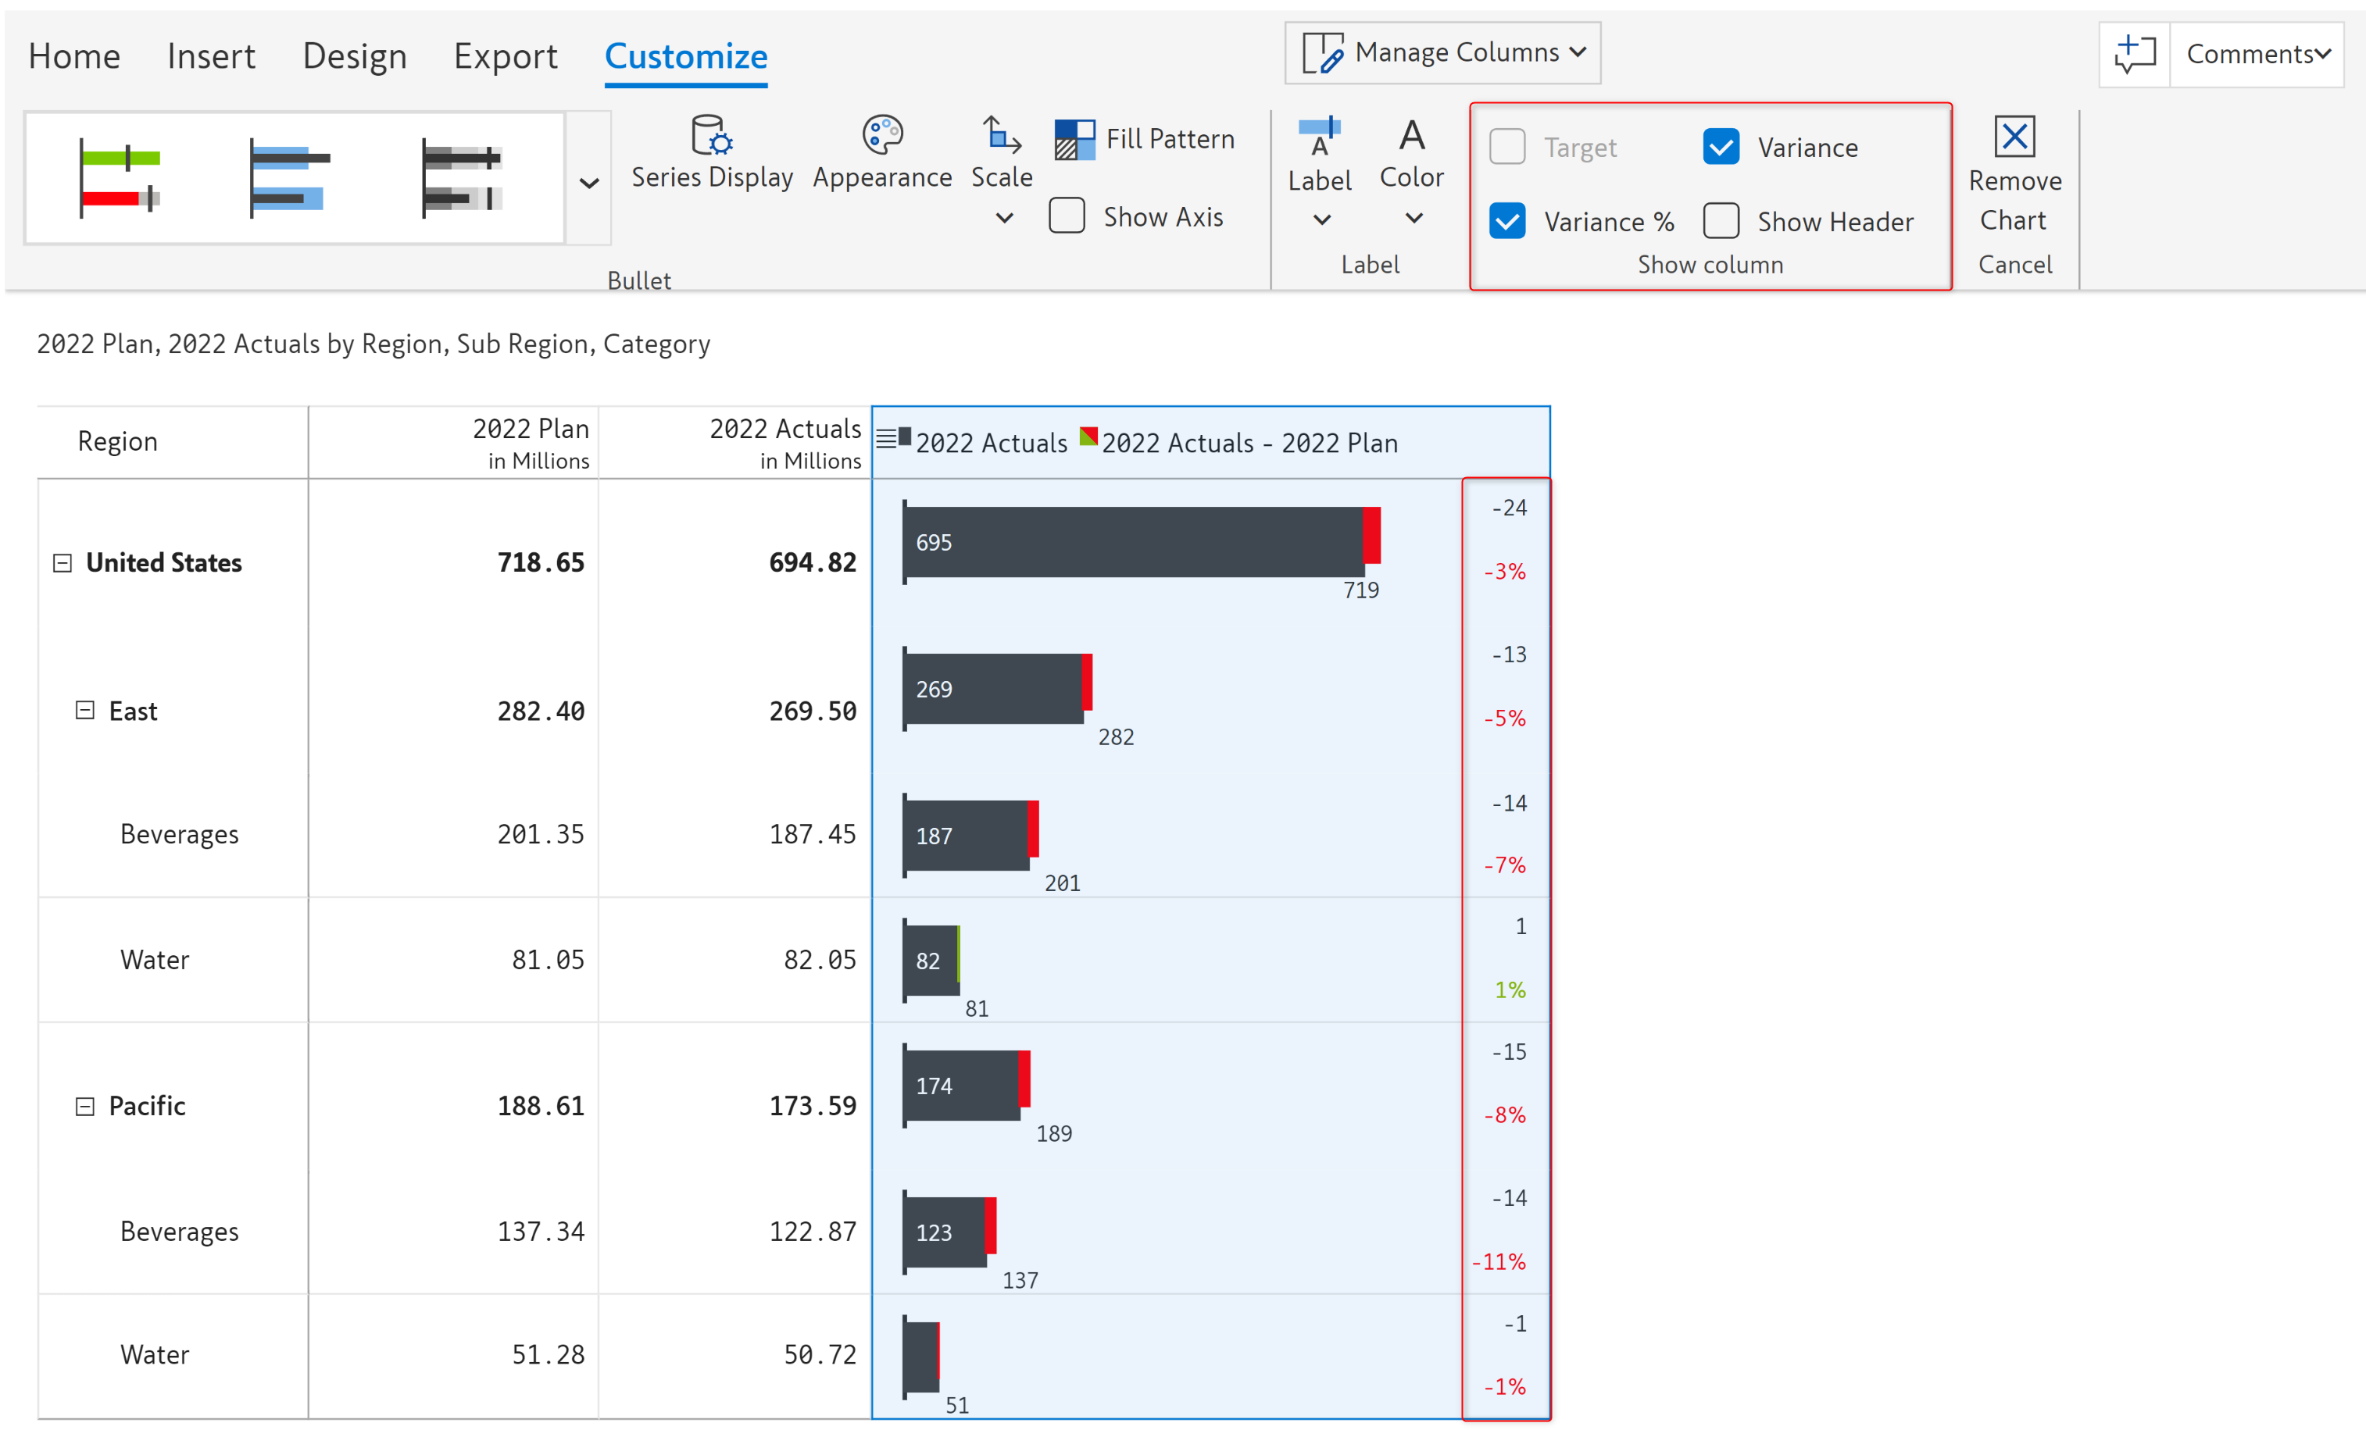Click the Color text icon

1411,135
